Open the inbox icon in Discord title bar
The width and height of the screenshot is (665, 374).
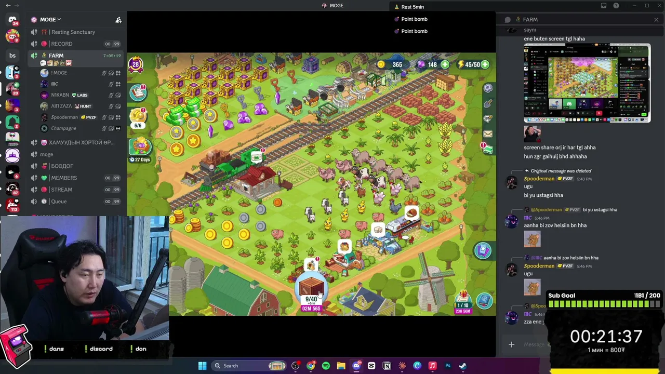tap(604, 6)
